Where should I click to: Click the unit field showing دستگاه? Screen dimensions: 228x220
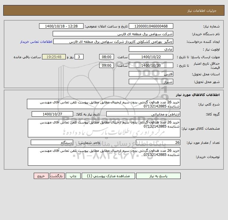pyautogui.click(x=52, y=142)
